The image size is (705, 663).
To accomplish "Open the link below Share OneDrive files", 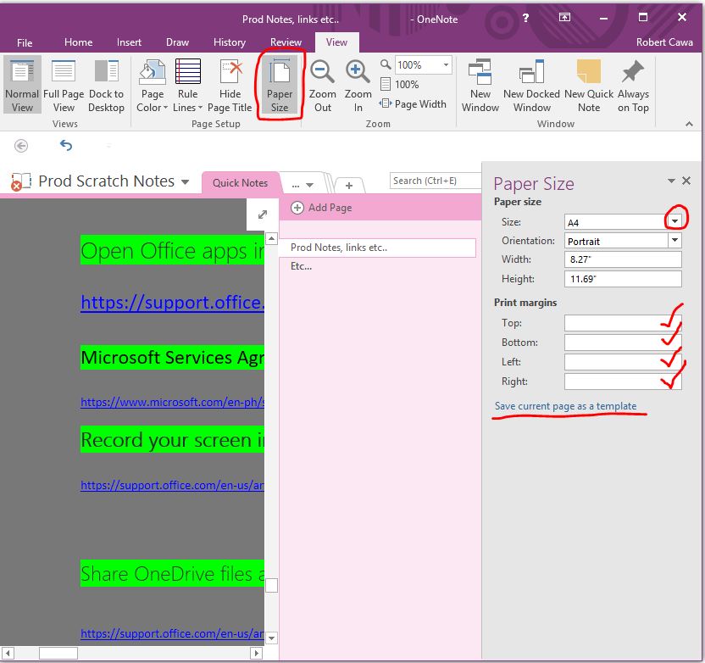I will (173, 634).
